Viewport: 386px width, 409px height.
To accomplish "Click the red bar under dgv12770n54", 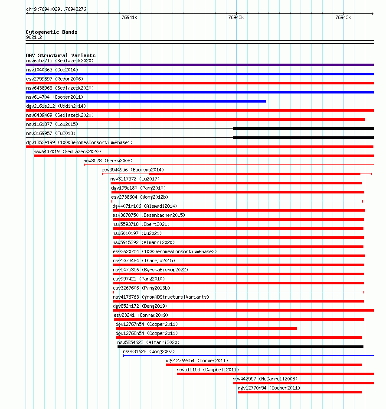I will [x=300, y=392].
